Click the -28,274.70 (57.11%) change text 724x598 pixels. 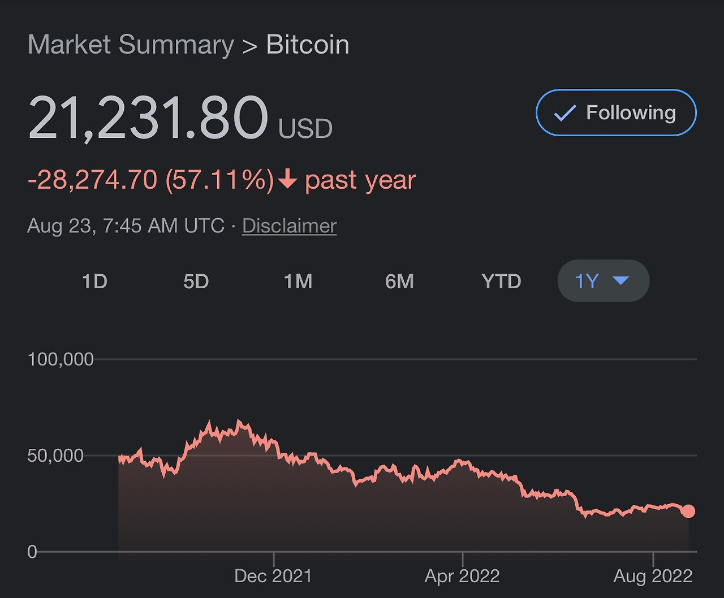150,180
